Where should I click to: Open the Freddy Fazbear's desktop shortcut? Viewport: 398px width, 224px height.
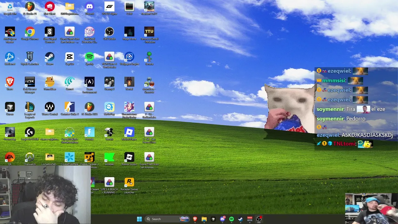(89, 161)
